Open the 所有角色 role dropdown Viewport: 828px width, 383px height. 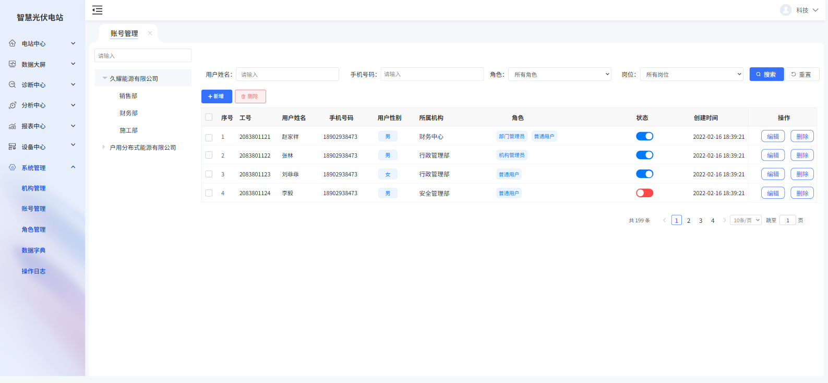coord(559,75)
